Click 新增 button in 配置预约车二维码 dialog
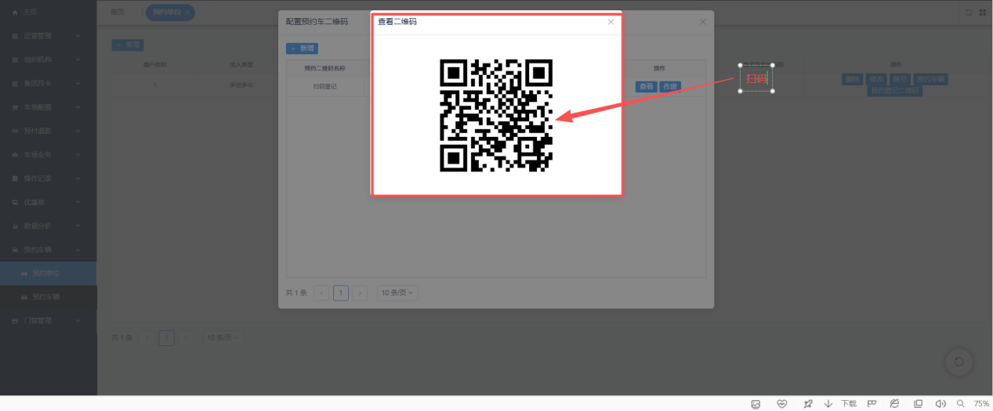Screen dimensions: 993x411 302,49
